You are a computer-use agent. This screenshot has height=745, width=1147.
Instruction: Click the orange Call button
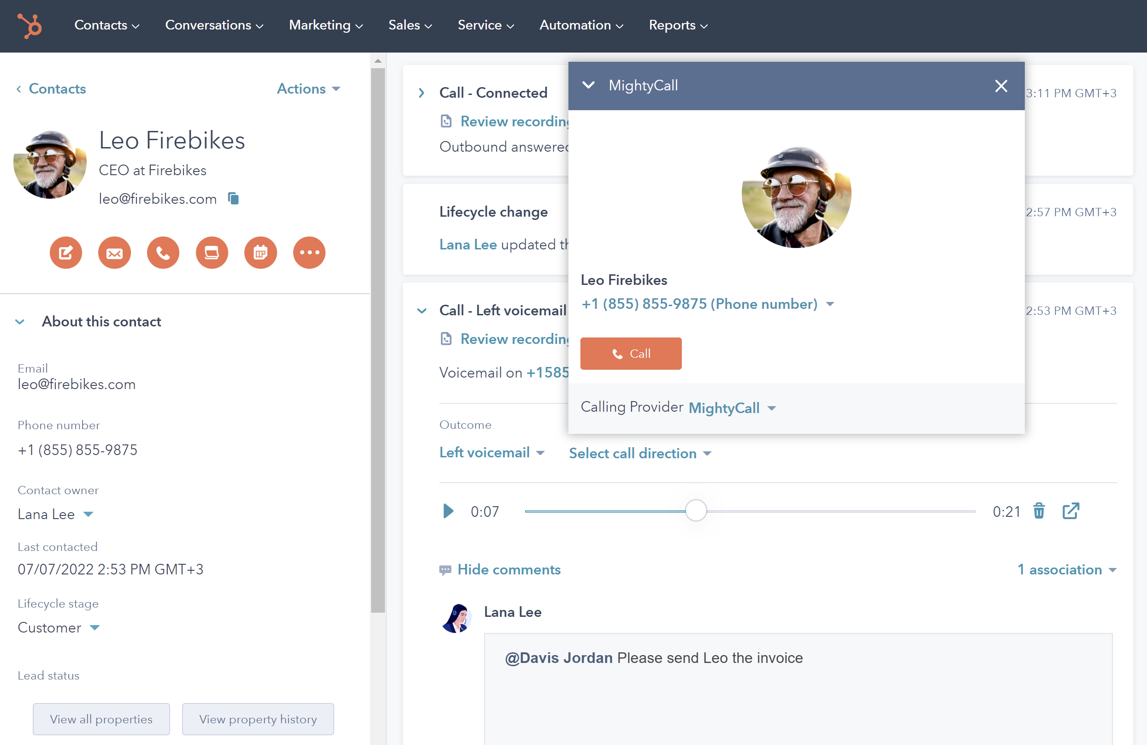(631, 354)
